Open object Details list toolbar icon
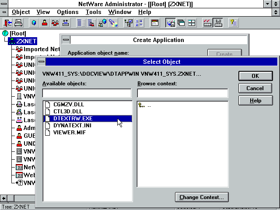 [x=81, y=23]
